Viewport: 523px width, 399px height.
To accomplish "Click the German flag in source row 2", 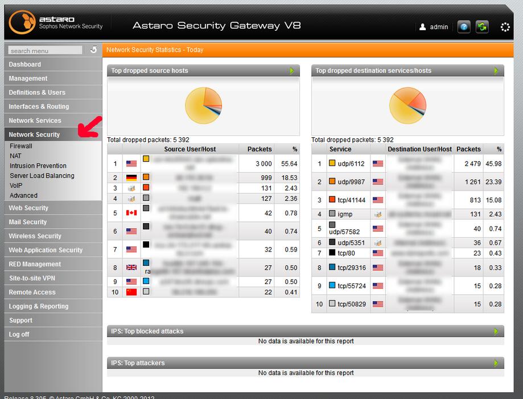I will point(131,178).
